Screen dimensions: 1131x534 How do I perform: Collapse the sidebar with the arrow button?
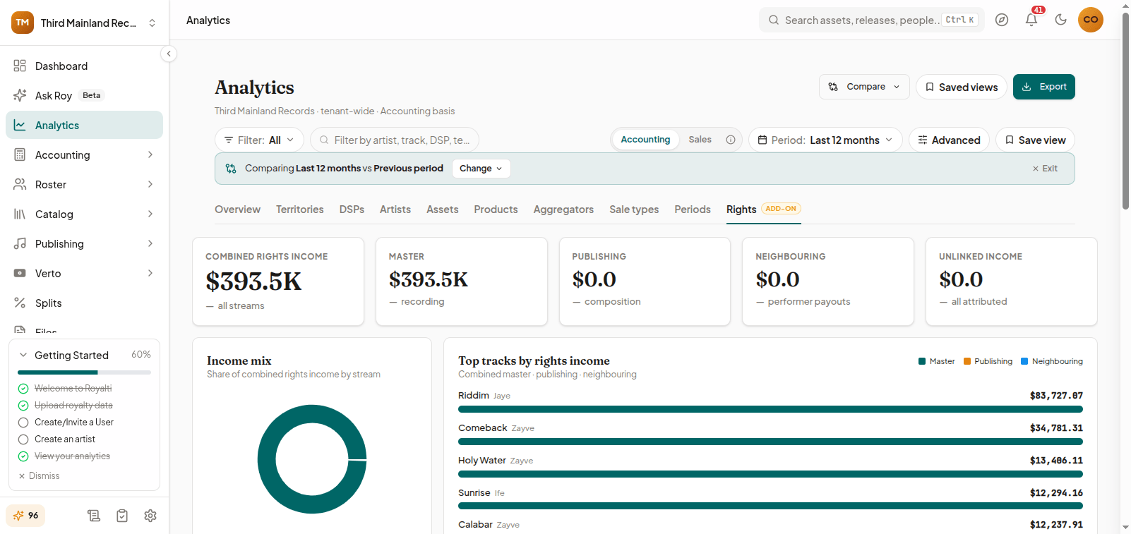(169, 54)
